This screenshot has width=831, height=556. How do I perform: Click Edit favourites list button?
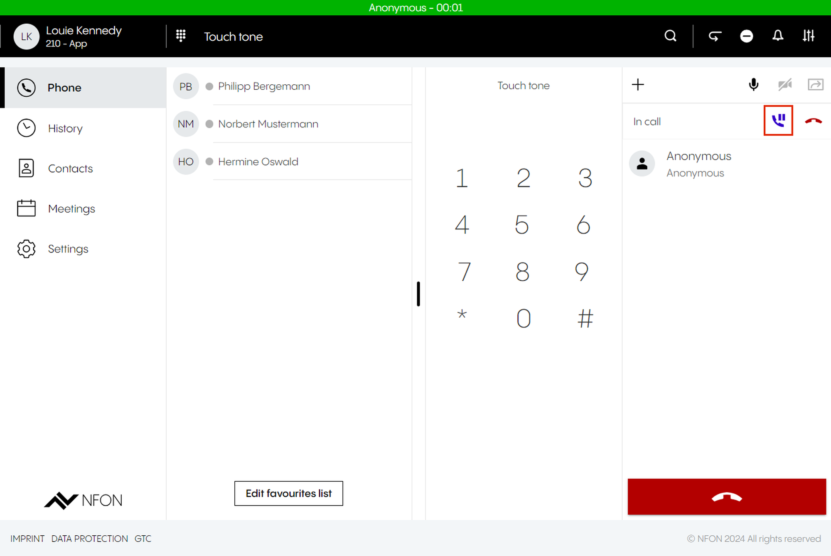288,493
